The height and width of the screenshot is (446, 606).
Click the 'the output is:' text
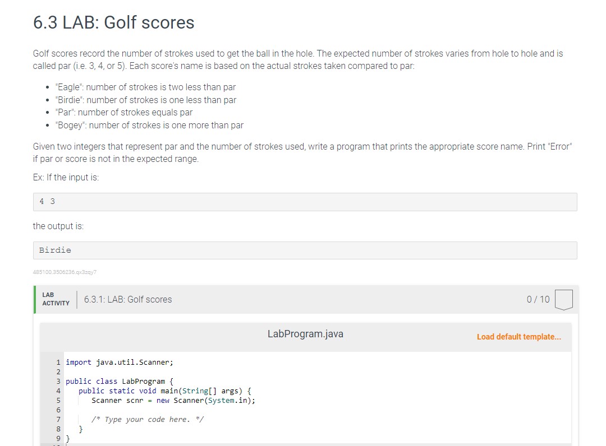click(x=58, y=226)
